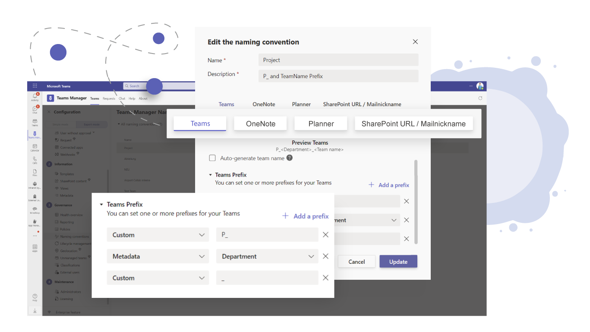This screenshot has width=590, height=332.
Task: Switch to the enlarged Planner tab
Action: click(x=321, y=123)
